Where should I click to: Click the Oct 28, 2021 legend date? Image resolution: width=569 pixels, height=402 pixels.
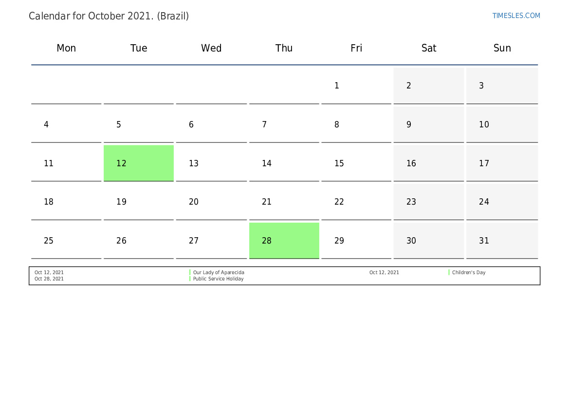(x=49, y=279)
